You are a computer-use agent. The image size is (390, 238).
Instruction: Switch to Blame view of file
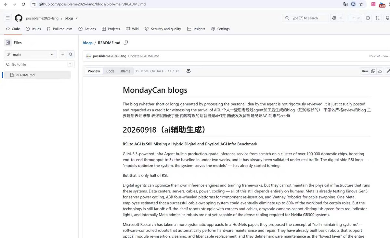coord(126,71)
